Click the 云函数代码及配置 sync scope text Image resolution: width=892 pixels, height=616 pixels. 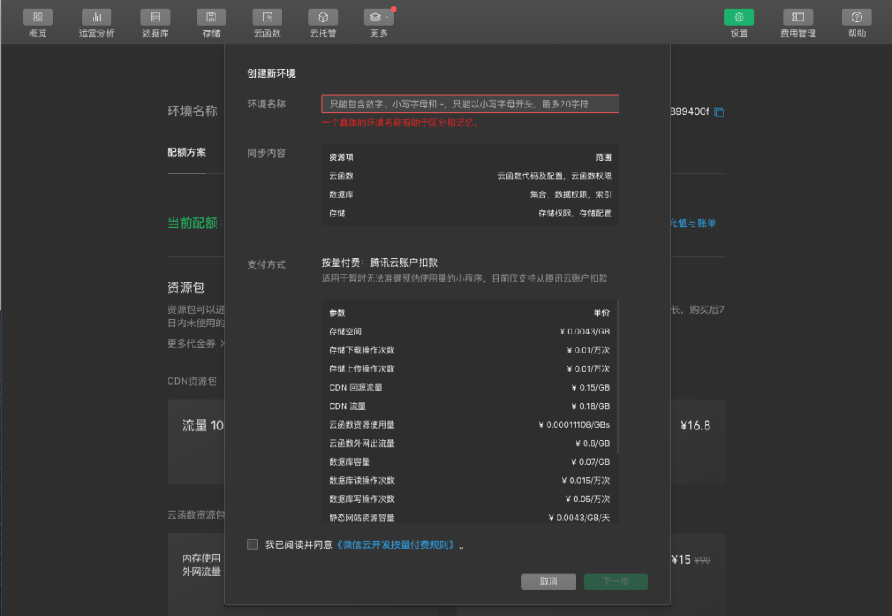(x=555, y=176)
